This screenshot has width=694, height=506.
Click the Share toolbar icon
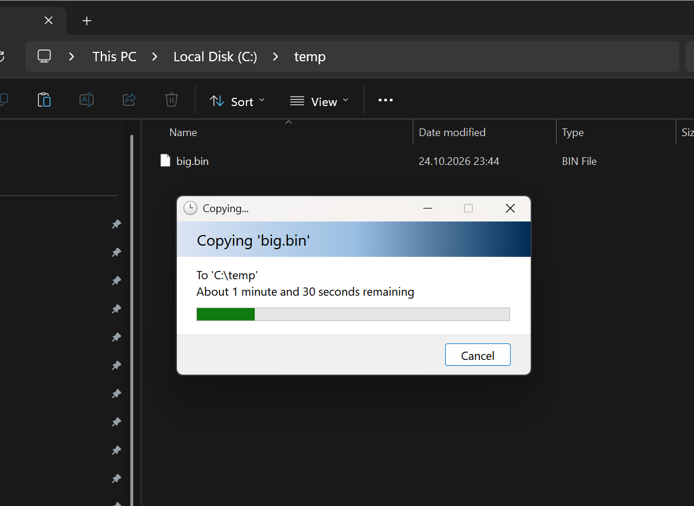point(129,100)
